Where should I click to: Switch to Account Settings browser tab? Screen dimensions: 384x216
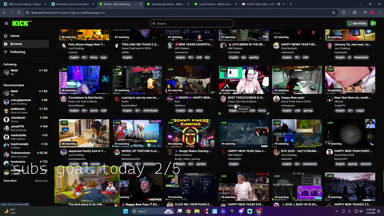pos(25,4)
